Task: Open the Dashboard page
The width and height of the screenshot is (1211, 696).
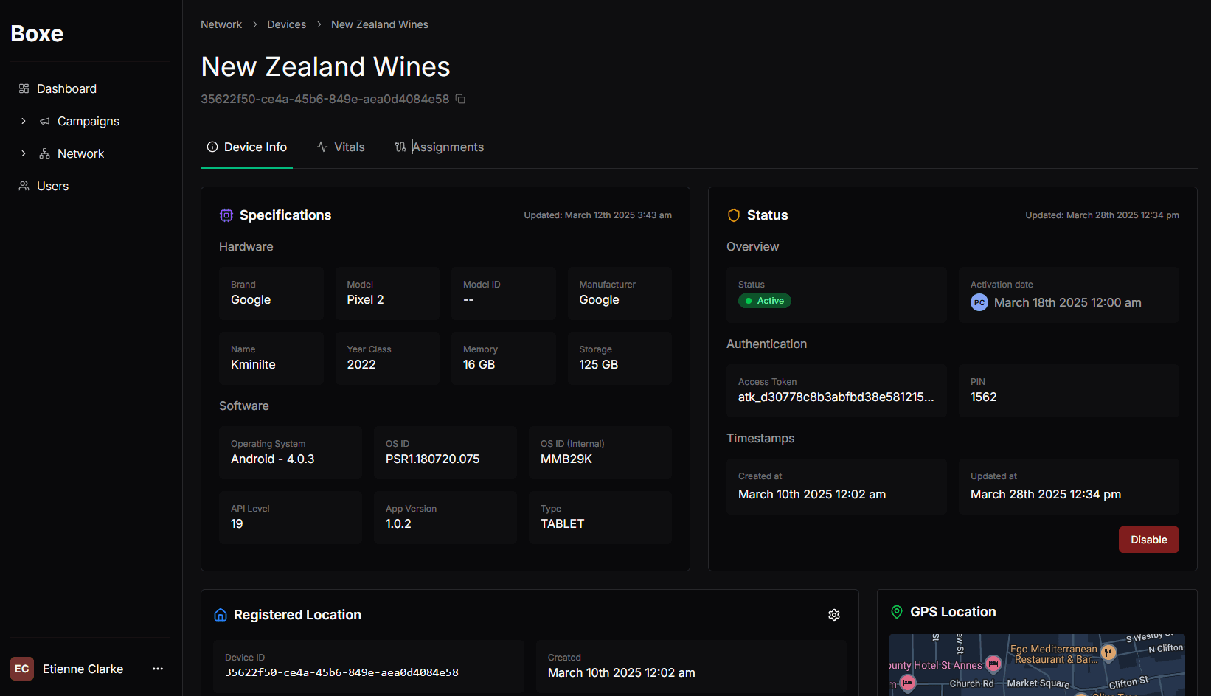Action: pyautogui.click(x=66, y=88)
